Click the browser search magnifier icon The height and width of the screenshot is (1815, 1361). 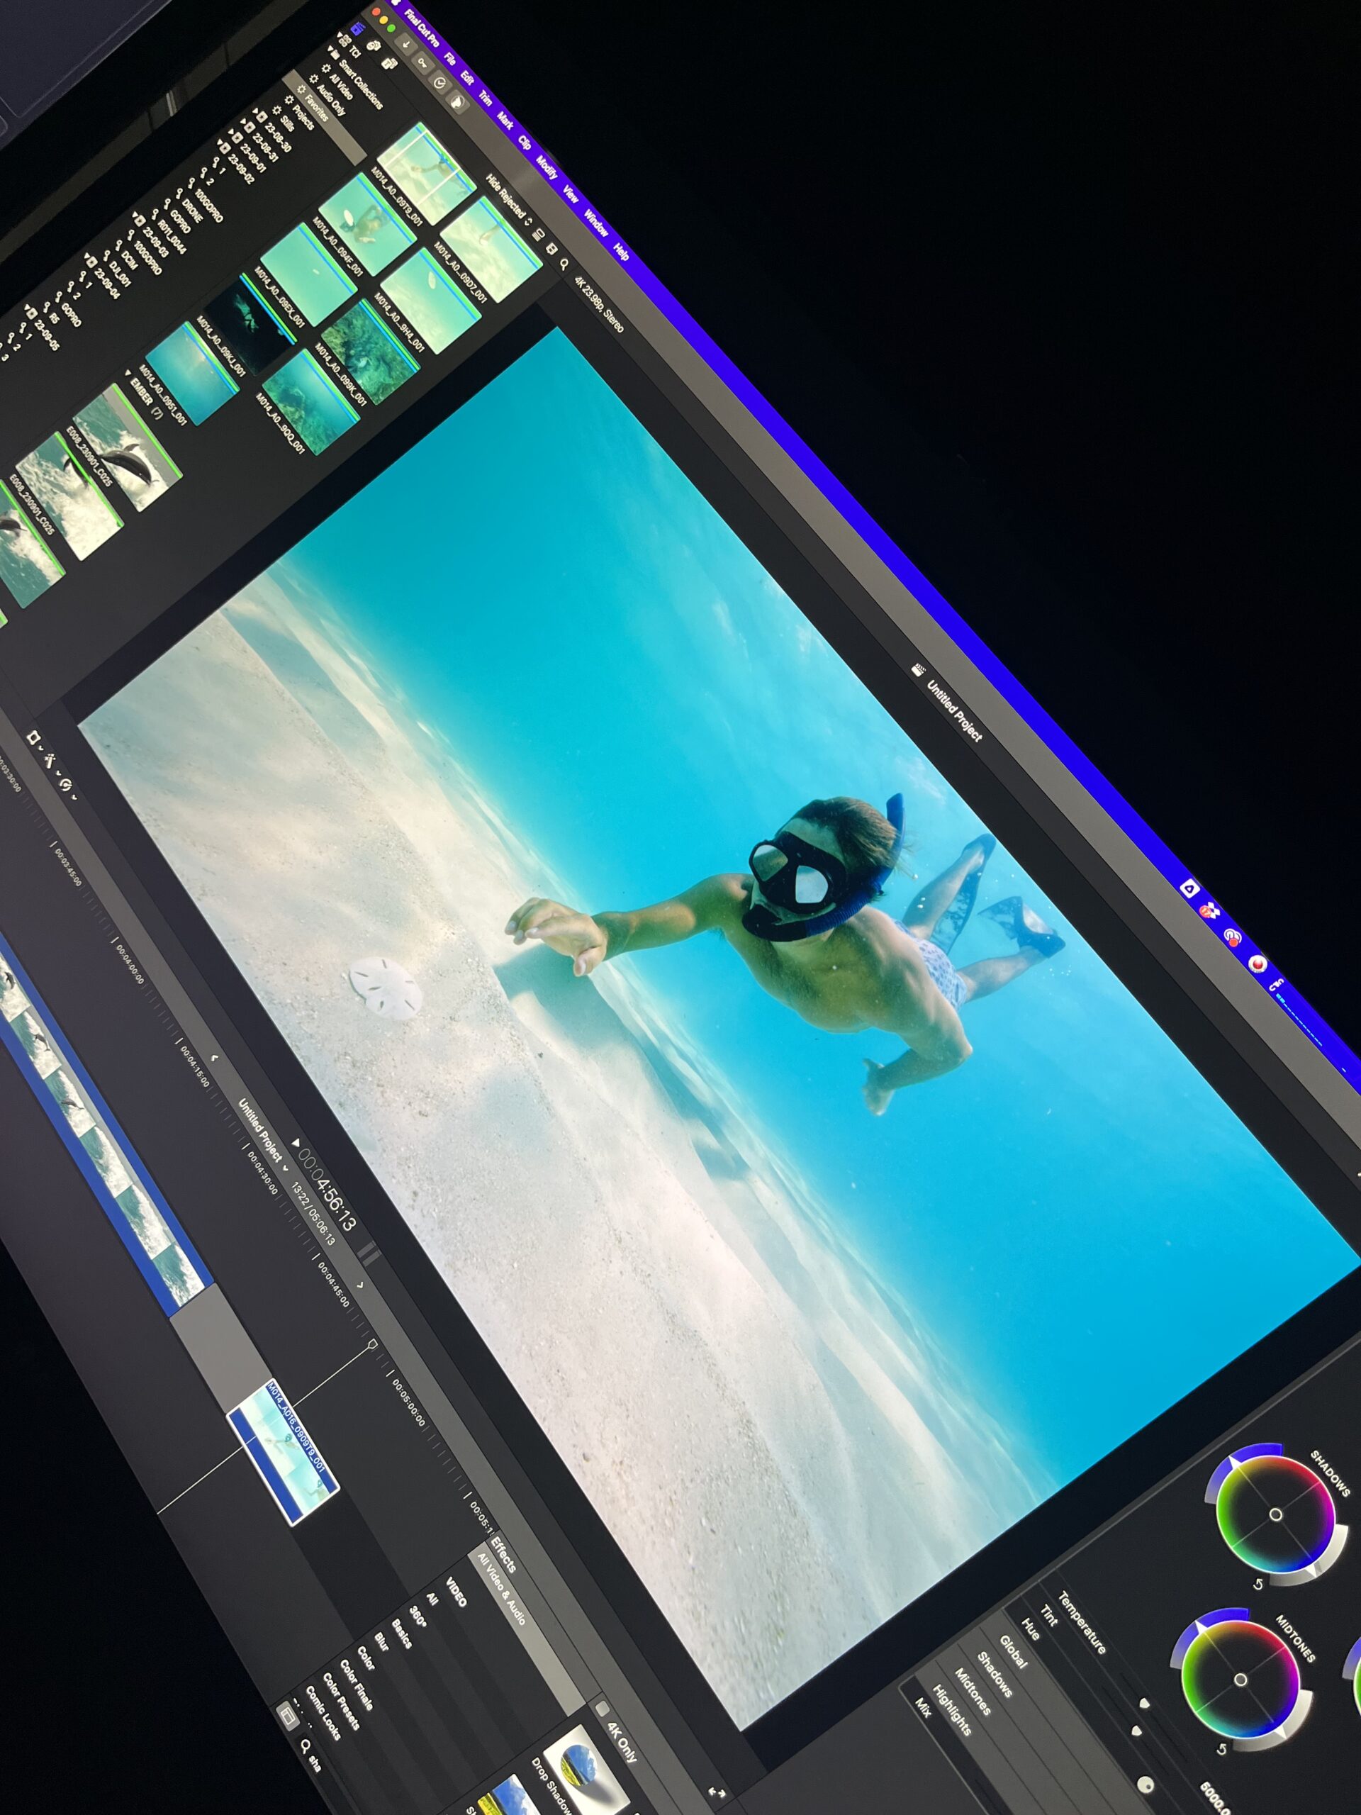pyautogui.click(x=564, y=265)
